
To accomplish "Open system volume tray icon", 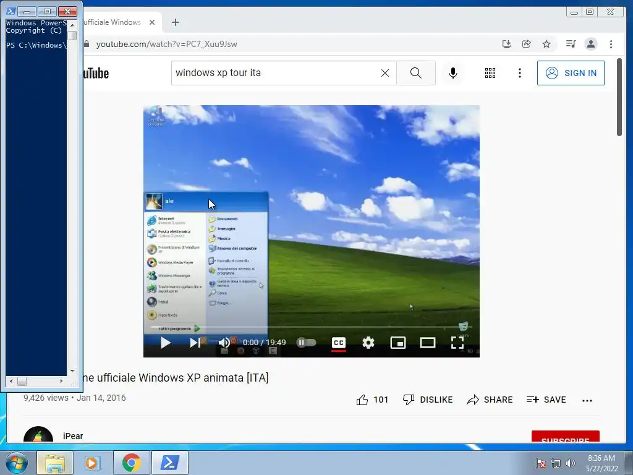I will click(570, 463).
